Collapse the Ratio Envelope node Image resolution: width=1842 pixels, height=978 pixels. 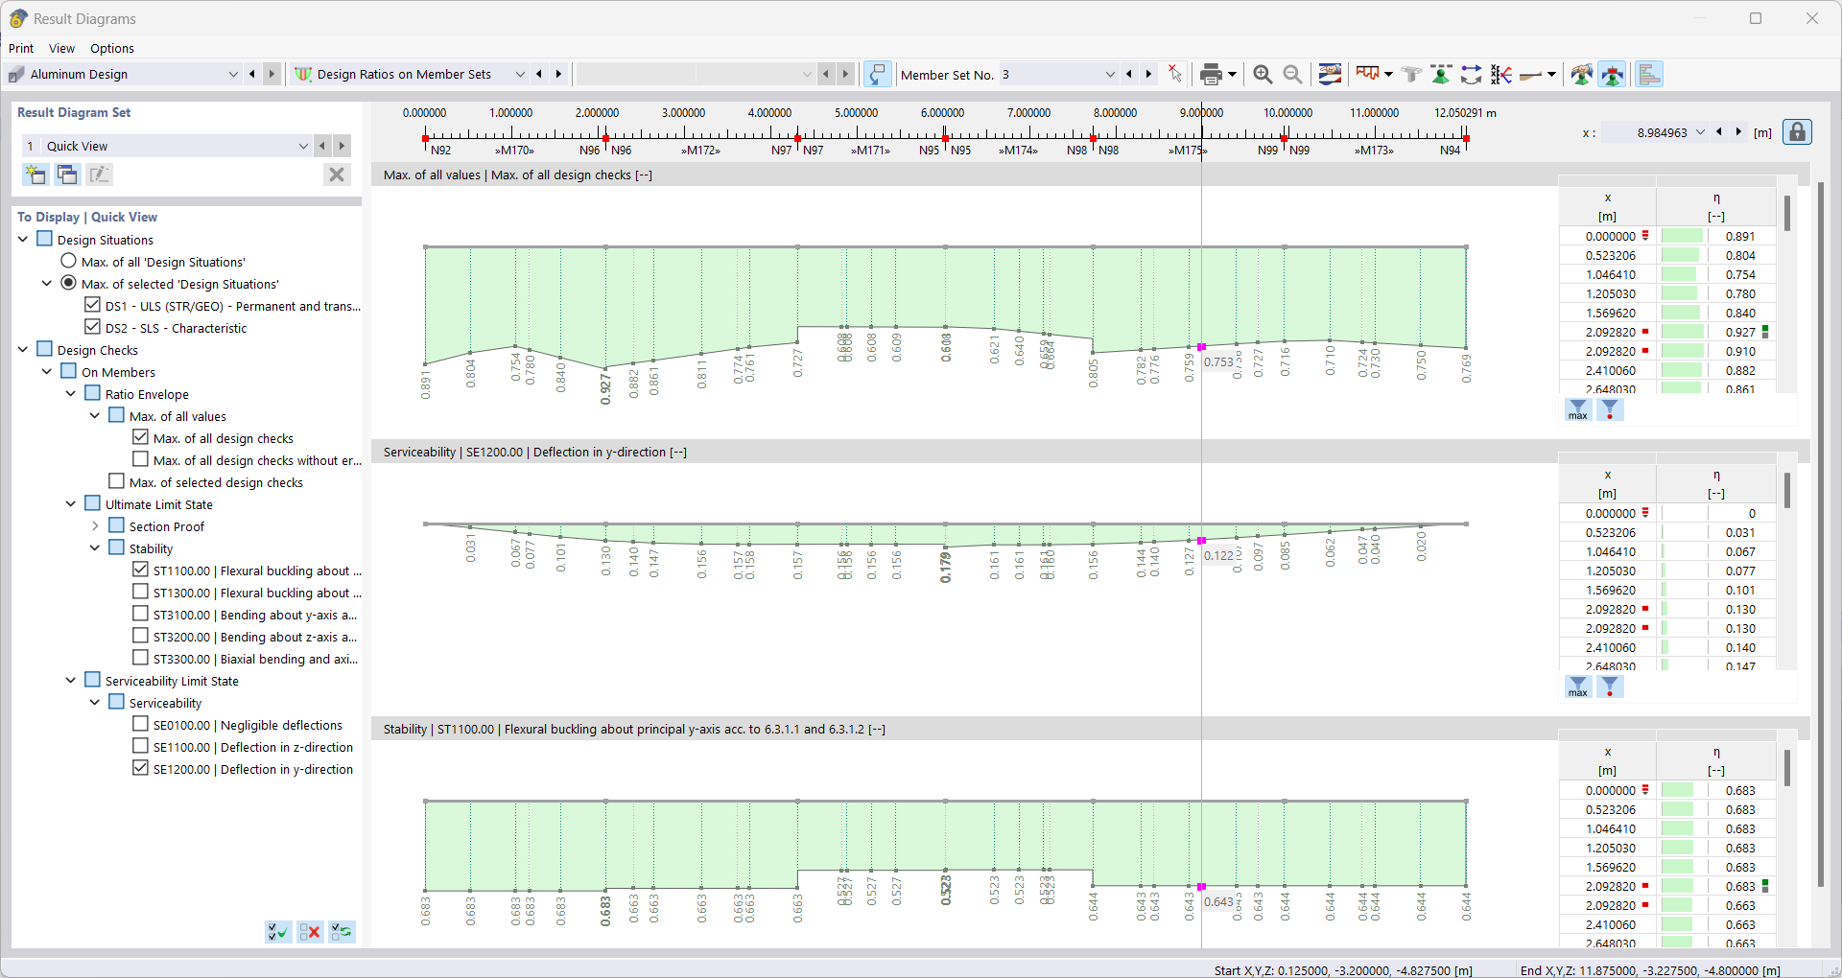[71, 393]
